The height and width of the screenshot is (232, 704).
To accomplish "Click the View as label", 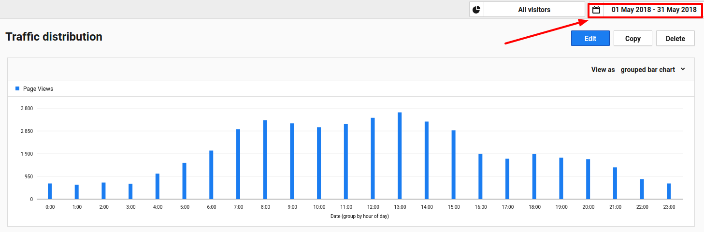I will (x=603, y=70).
